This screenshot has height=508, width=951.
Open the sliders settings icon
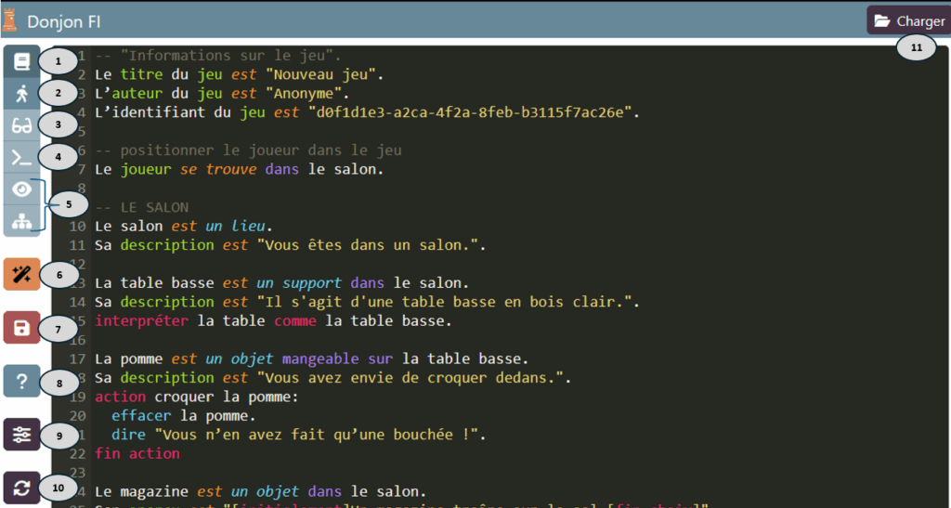(21, 434)
